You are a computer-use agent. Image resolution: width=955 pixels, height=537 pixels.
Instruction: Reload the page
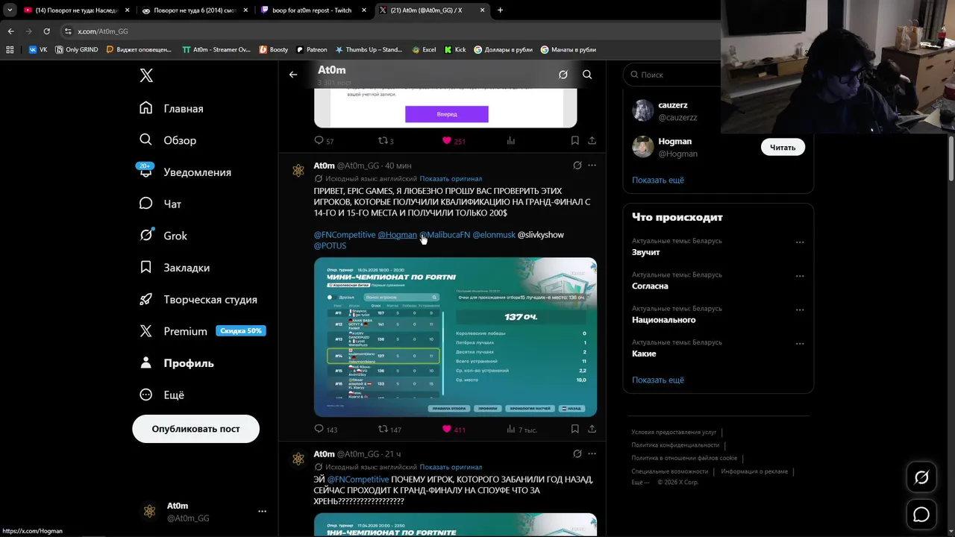coord(46,31)
